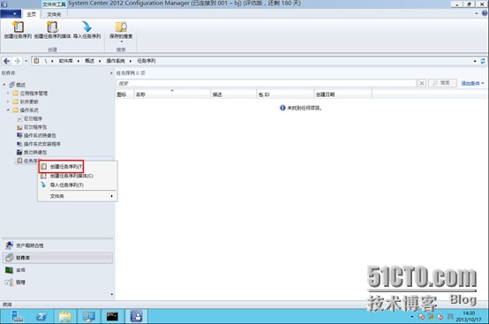This screenshot has height=324, width=489.
Task: Click the 创建任务序列媒体 ribbon icon
Action: click(x=52, y=27)
